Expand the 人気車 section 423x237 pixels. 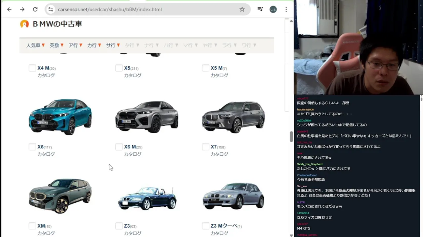click(x=35, y=45)
